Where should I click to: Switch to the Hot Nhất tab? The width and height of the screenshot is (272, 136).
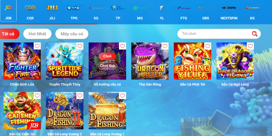click(x=37, y=34)
